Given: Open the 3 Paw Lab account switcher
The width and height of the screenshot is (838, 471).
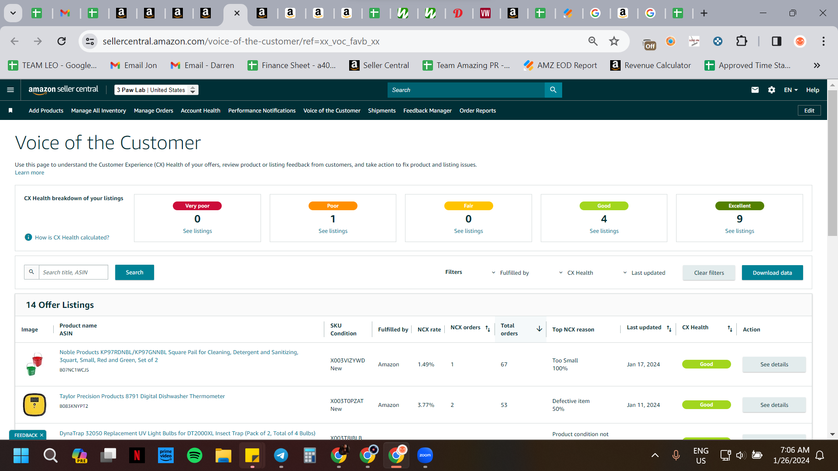Looking at the screenshot, I should tap(156, 90).
